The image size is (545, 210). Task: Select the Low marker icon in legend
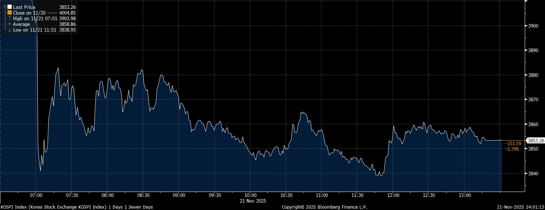pos(10,30)
